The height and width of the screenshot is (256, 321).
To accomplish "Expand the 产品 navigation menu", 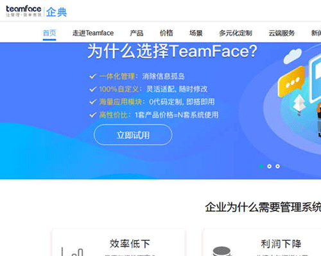I will 137,33.
